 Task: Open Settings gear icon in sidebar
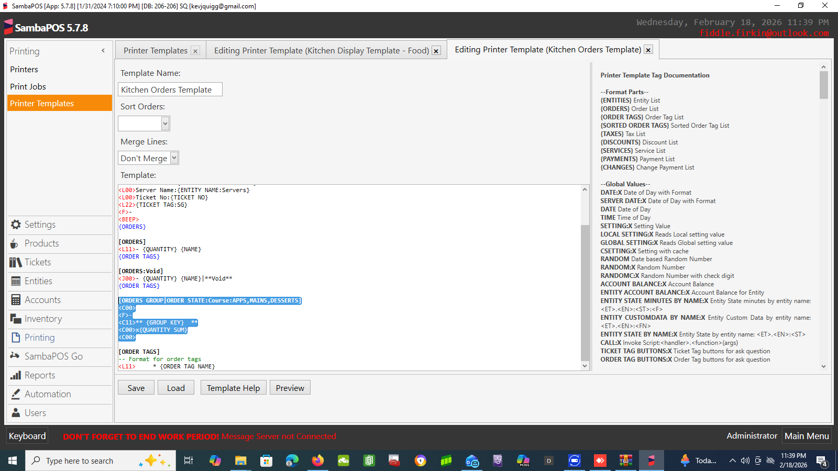tap(16, 225)
